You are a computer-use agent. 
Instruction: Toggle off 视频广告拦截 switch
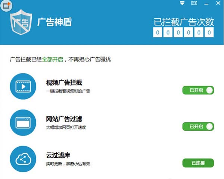pyautogui.click(x=198, y=90)
